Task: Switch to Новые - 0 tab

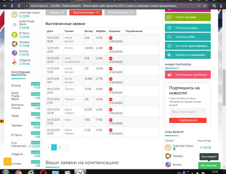Action: pyautogui.click(x=57, y=12)
